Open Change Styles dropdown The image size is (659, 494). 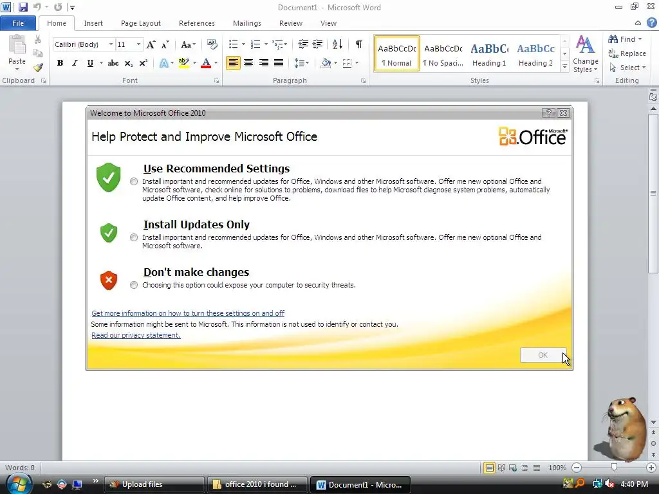click(x=586, y=55)
